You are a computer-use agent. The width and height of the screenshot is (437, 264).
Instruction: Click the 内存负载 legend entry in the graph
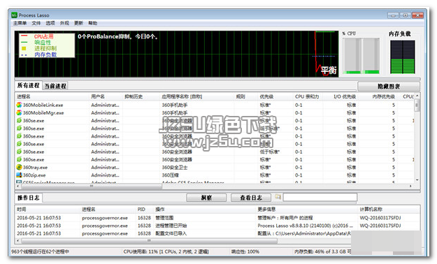[45, 54]
